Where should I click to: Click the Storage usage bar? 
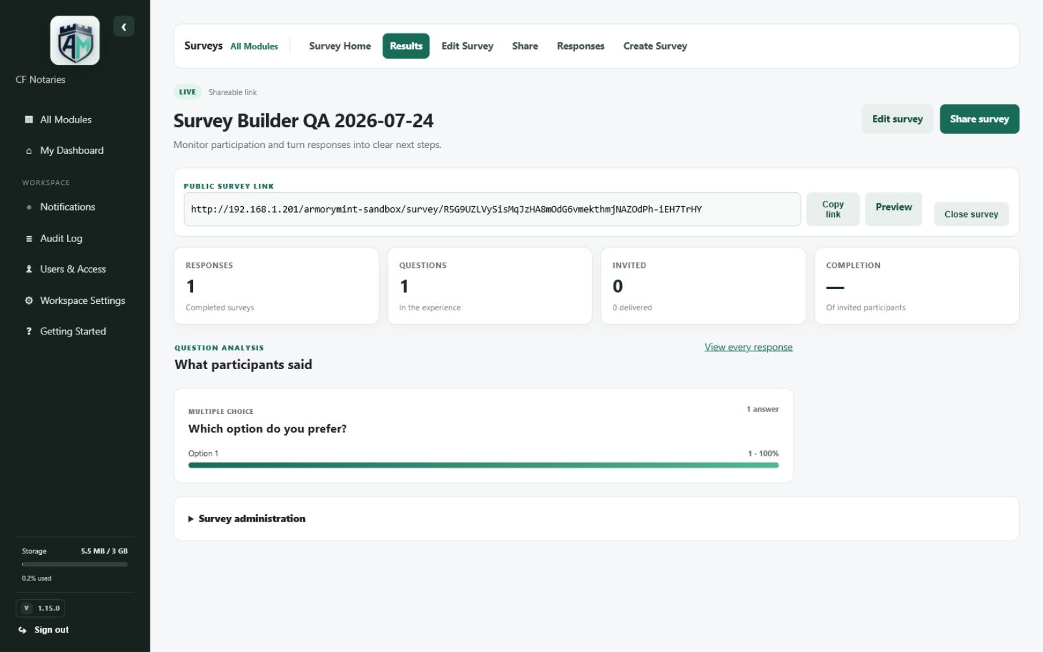point(75,565)
